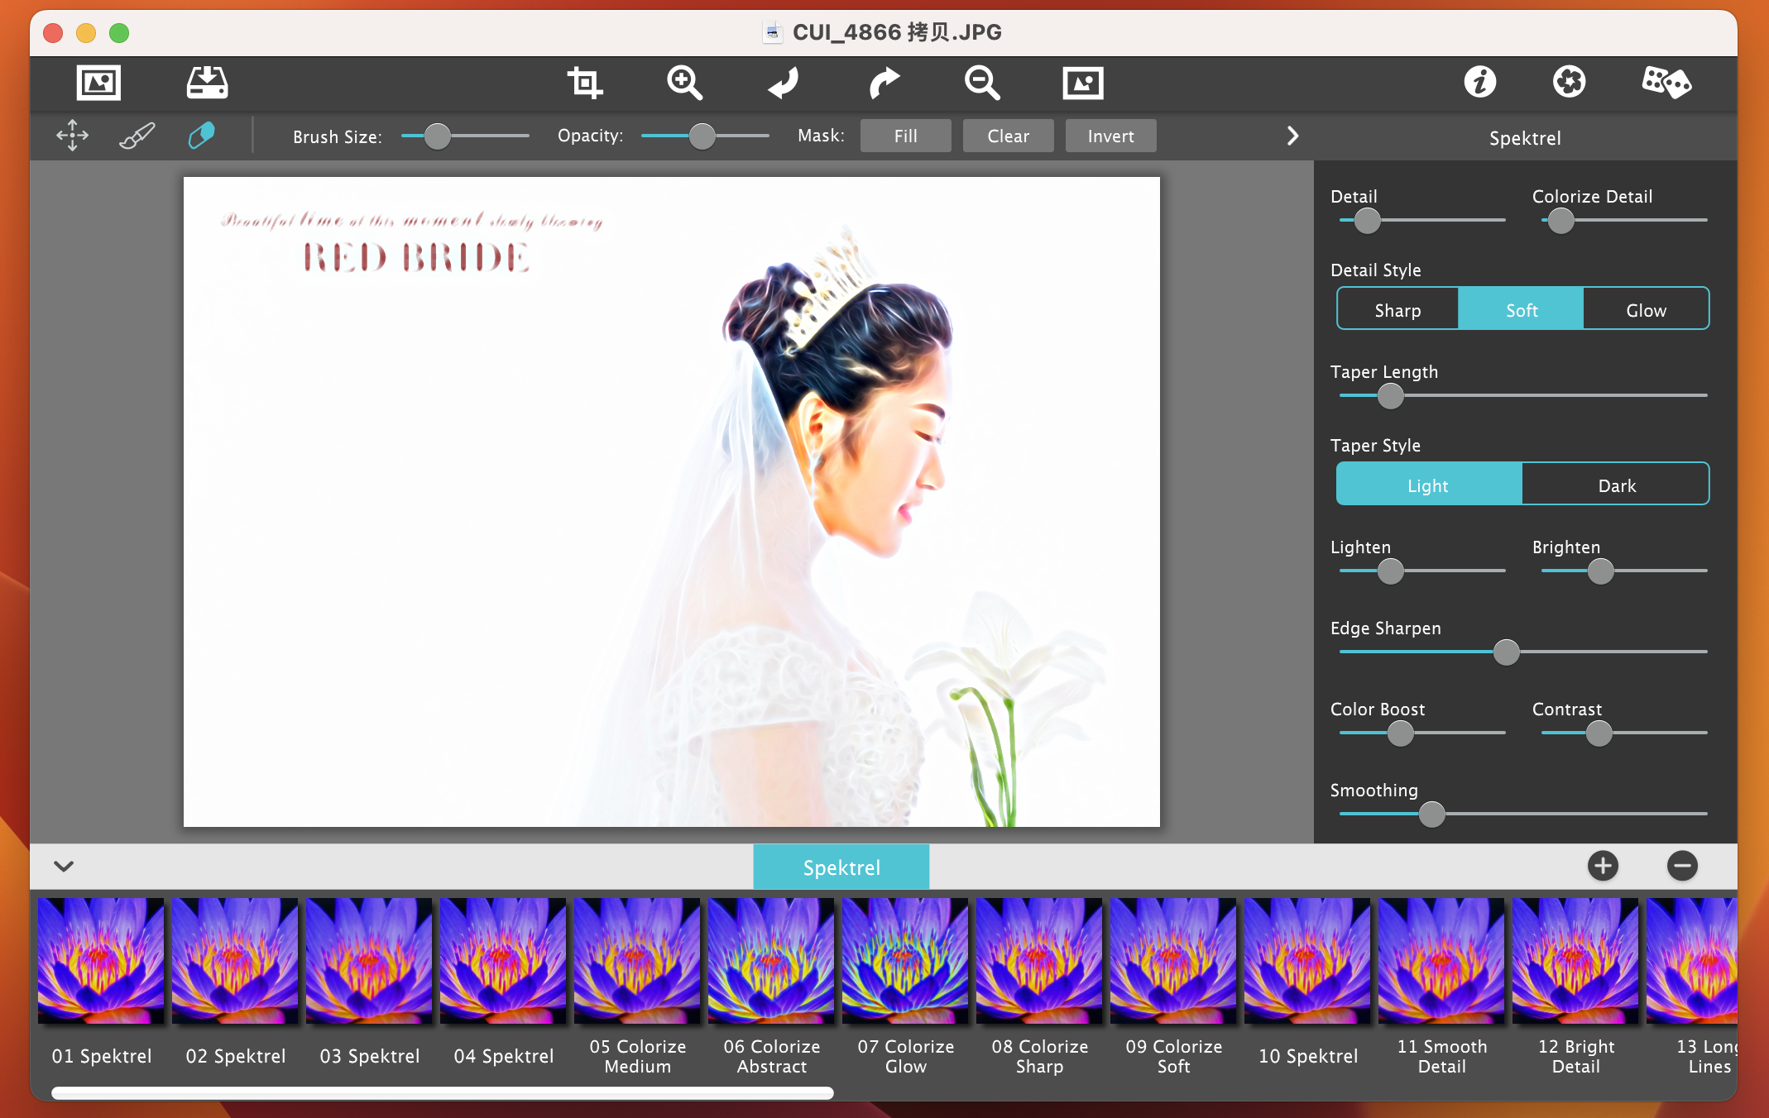Click the randomize dice icon

coord(1666,83)
